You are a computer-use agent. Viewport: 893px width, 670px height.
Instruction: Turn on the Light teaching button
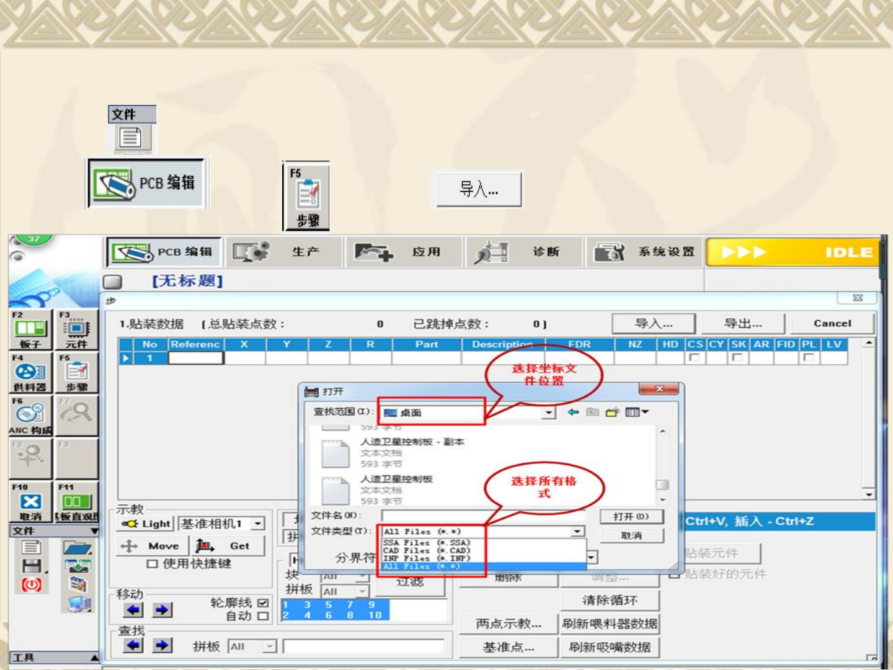click(x=146, y=524)
